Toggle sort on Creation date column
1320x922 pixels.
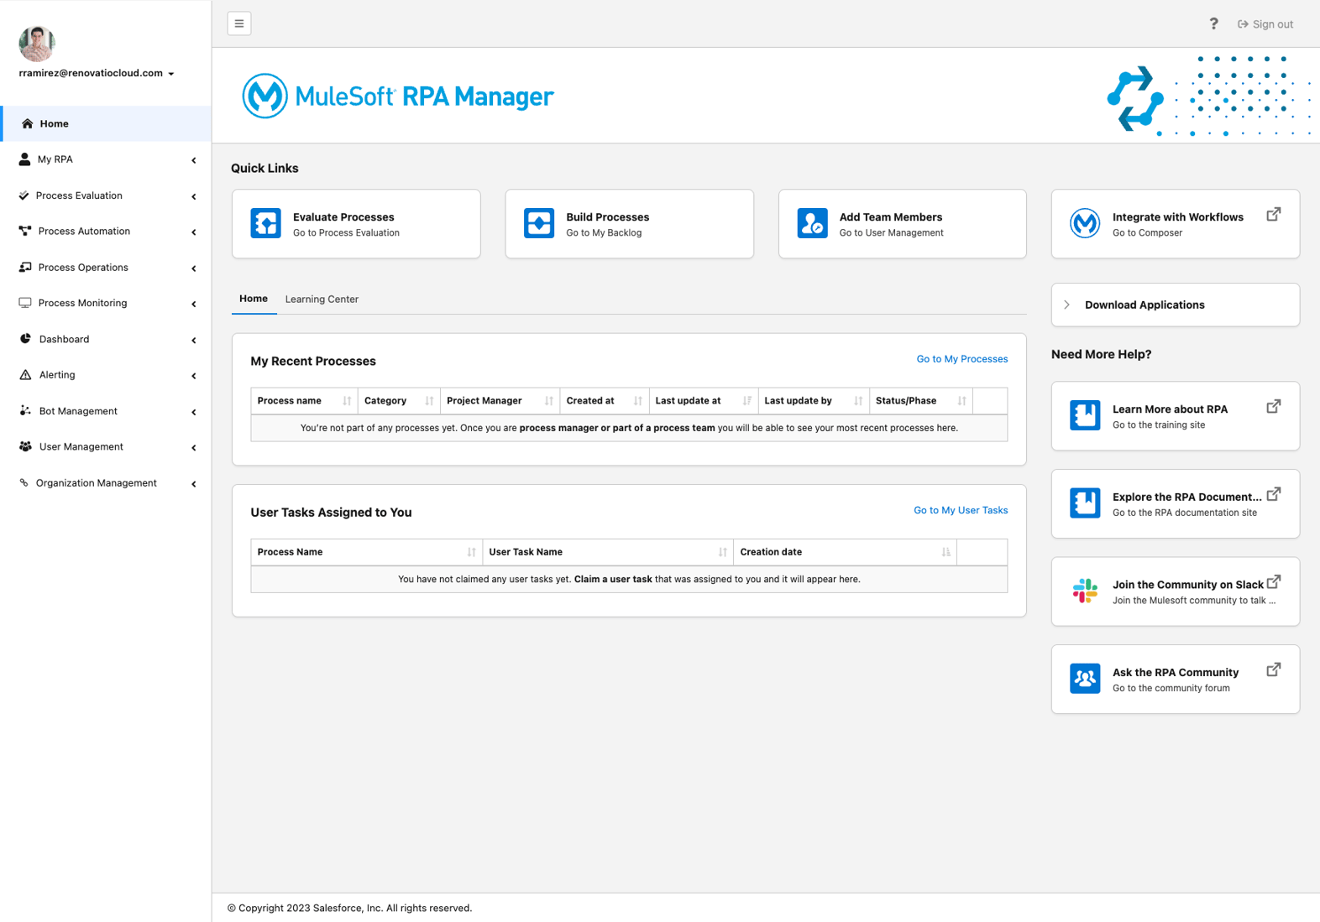(x=945, y=552)
